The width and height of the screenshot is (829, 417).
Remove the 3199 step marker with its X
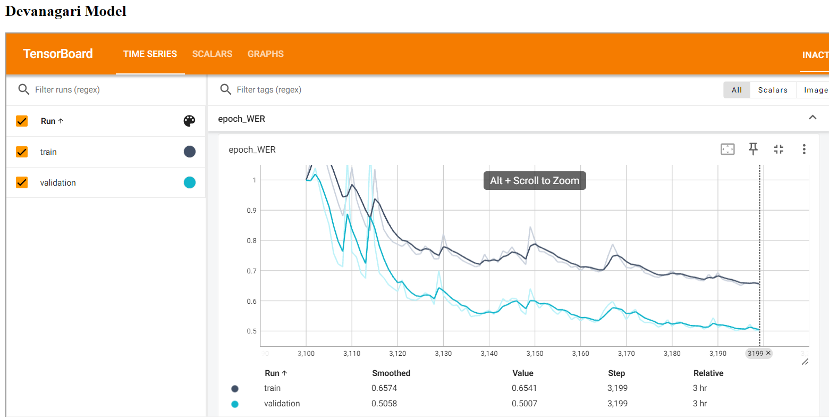[768, 353]
